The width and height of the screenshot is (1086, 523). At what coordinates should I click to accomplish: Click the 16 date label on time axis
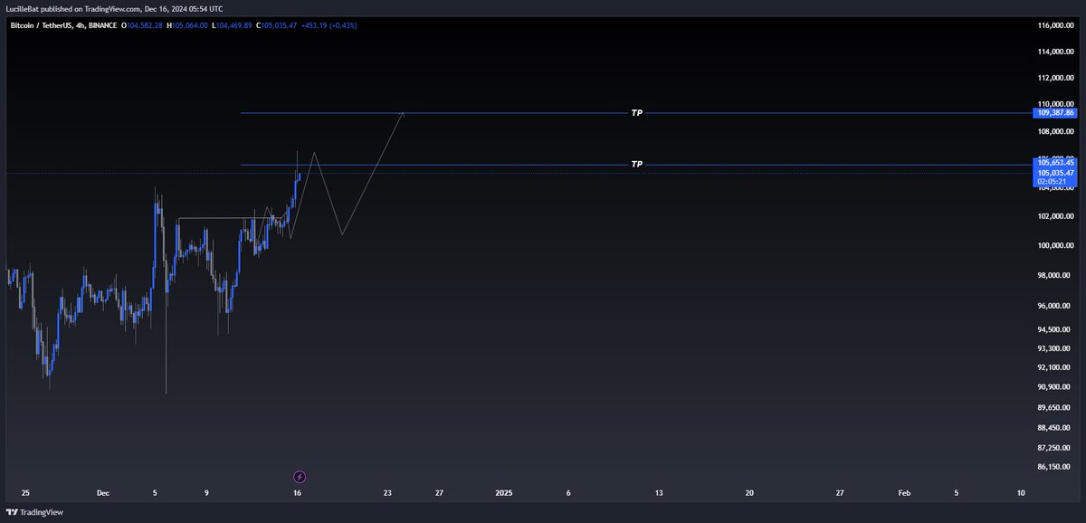tap(298, 493)
